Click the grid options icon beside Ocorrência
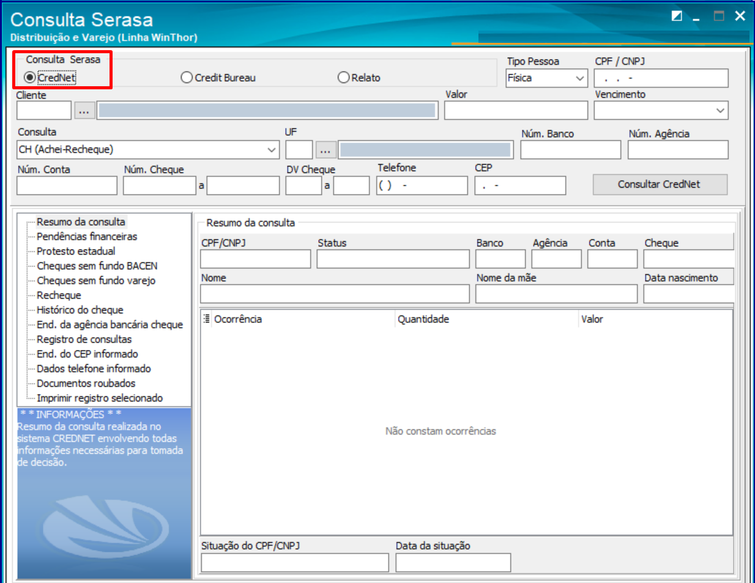Screen dimensions: 755x583 207,319
